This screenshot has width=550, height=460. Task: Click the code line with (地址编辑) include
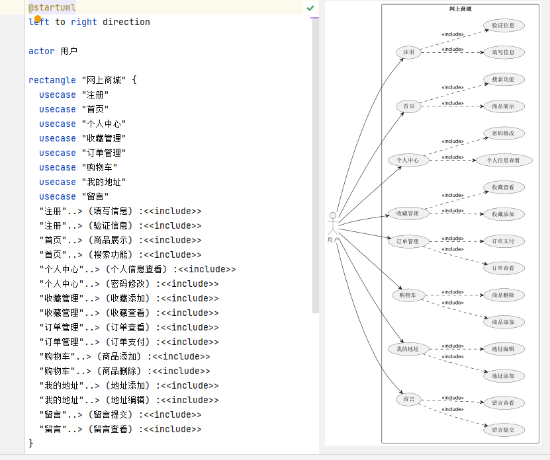[129, 400]
